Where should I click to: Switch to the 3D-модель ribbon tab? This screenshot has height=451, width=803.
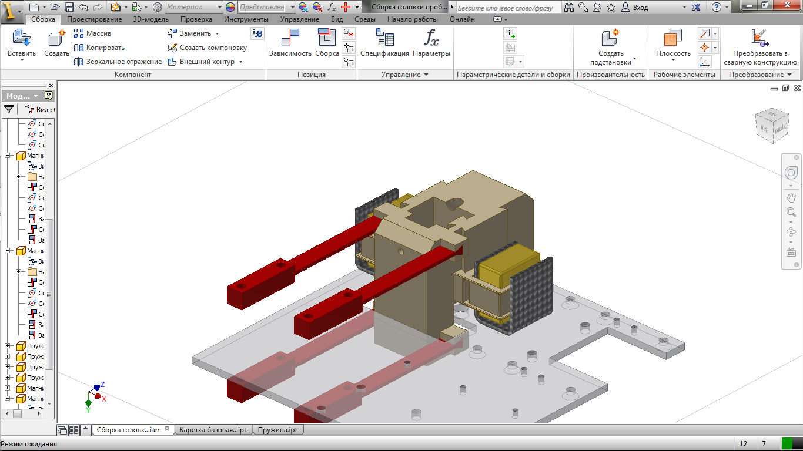coord(150,19)
